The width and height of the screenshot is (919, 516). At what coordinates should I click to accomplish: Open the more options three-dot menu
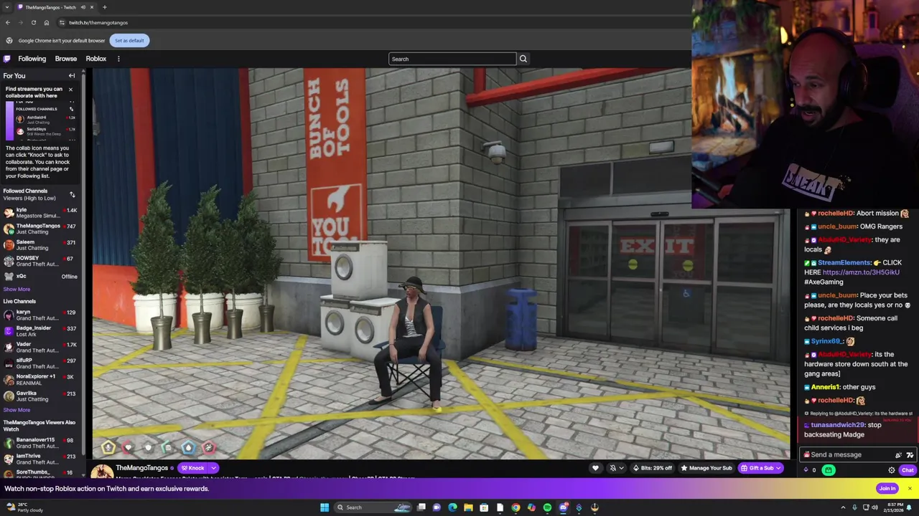(118, 59)
